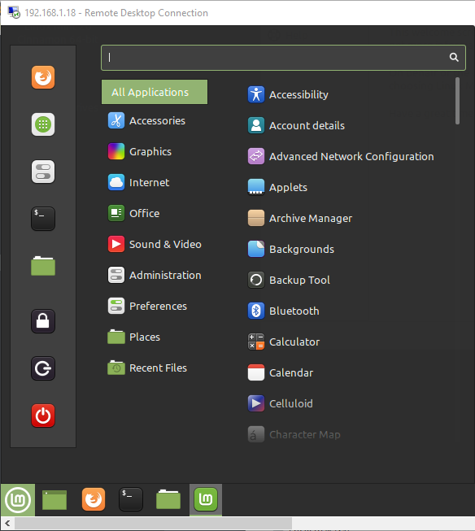The image size is (475, 531).
Task: Click the Accessibility app icon
Action: point(256,94)
